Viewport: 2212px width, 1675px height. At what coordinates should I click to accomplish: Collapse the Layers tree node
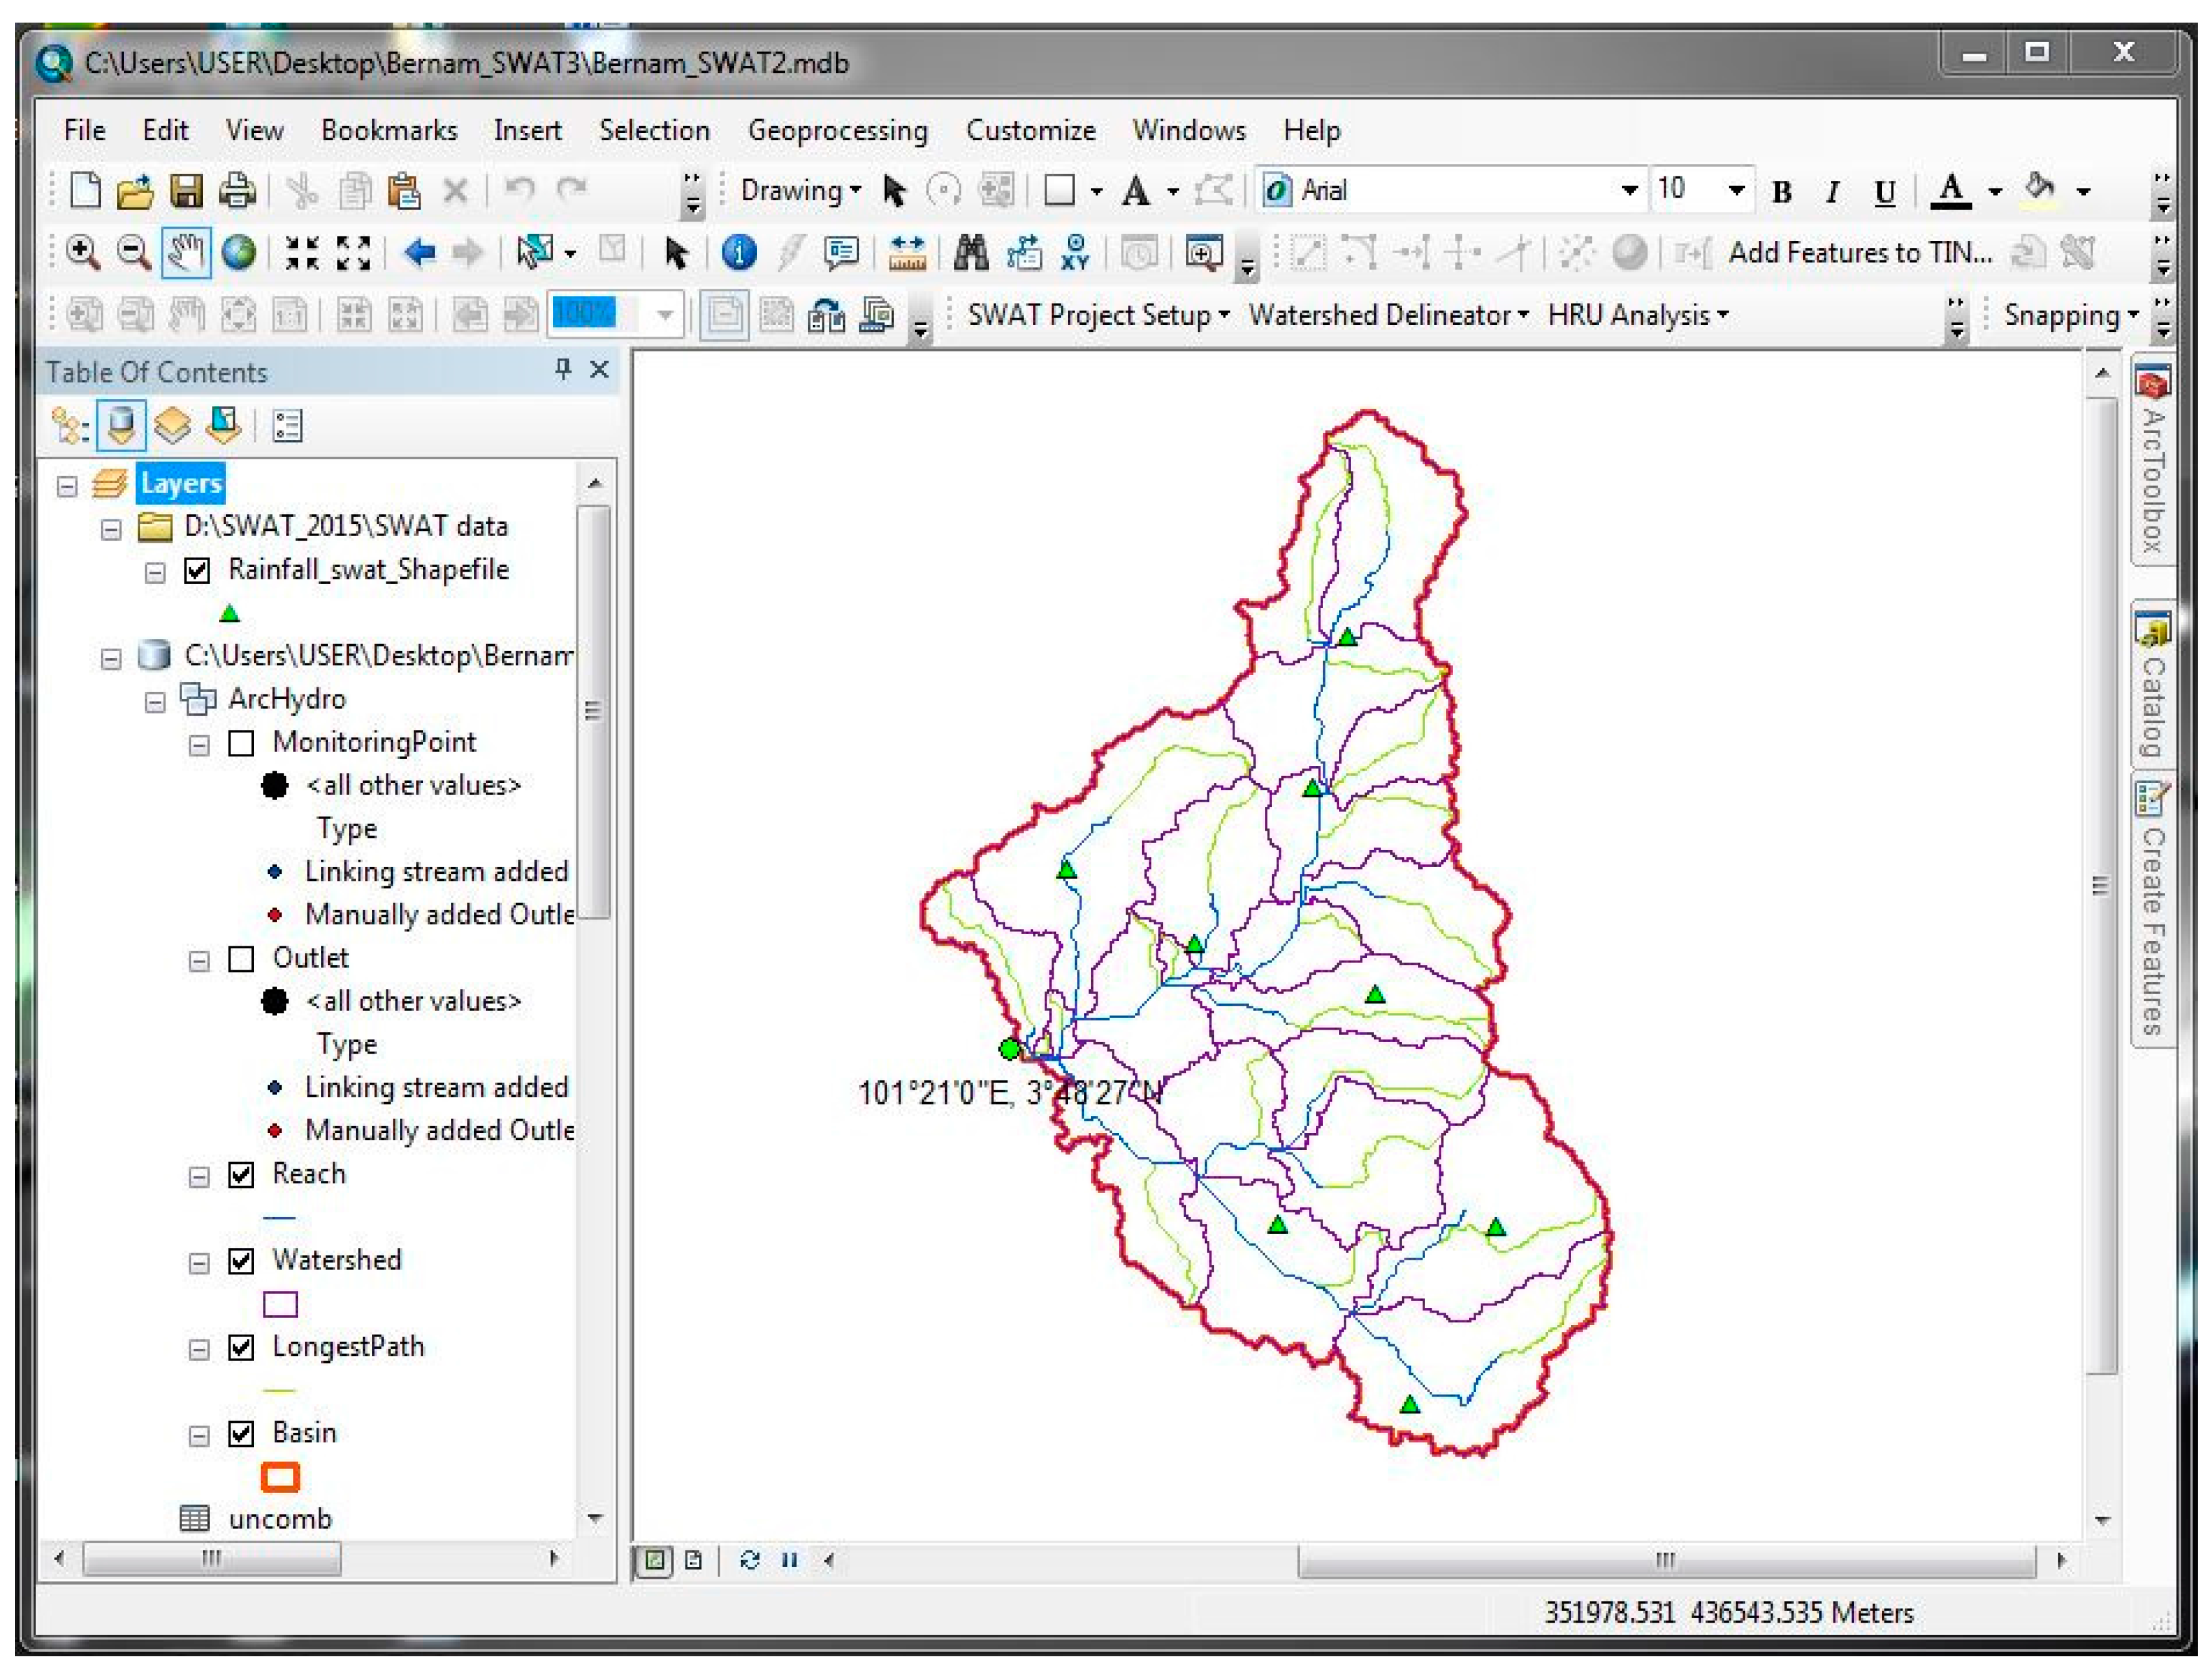67,487
